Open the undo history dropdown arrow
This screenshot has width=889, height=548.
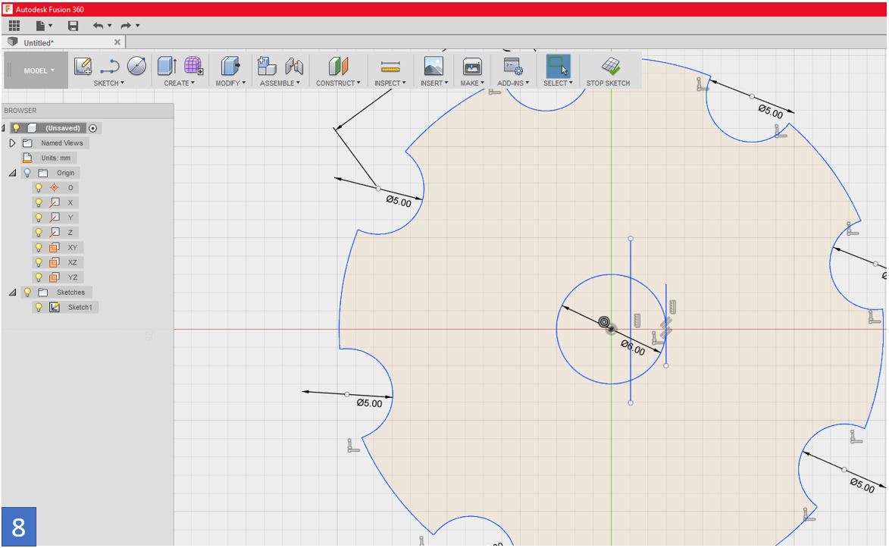click(x=109, y=26)
